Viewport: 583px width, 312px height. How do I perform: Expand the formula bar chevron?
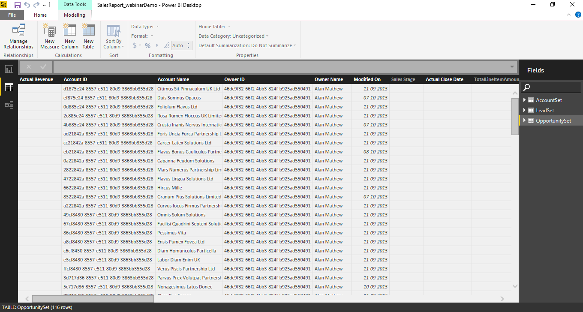pos(512,67)
